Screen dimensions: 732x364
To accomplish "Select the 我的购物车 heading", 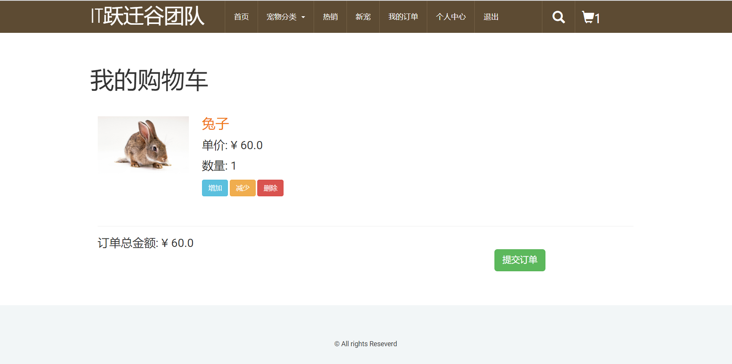I will [x=149, y=80].
